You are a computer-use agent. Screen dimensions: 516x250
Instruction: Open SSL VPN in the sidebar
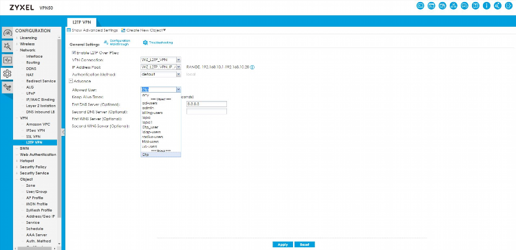34,137
